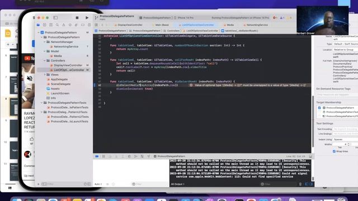Click the indent Width stepper
358x201 pixels.
tap(348, 144)
